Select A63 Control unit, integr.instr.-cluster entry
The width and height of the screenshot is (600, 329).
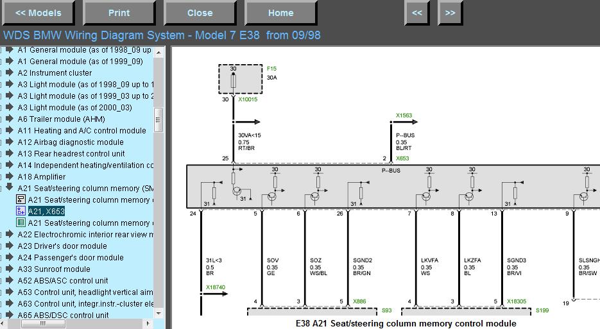coord(85,304)
